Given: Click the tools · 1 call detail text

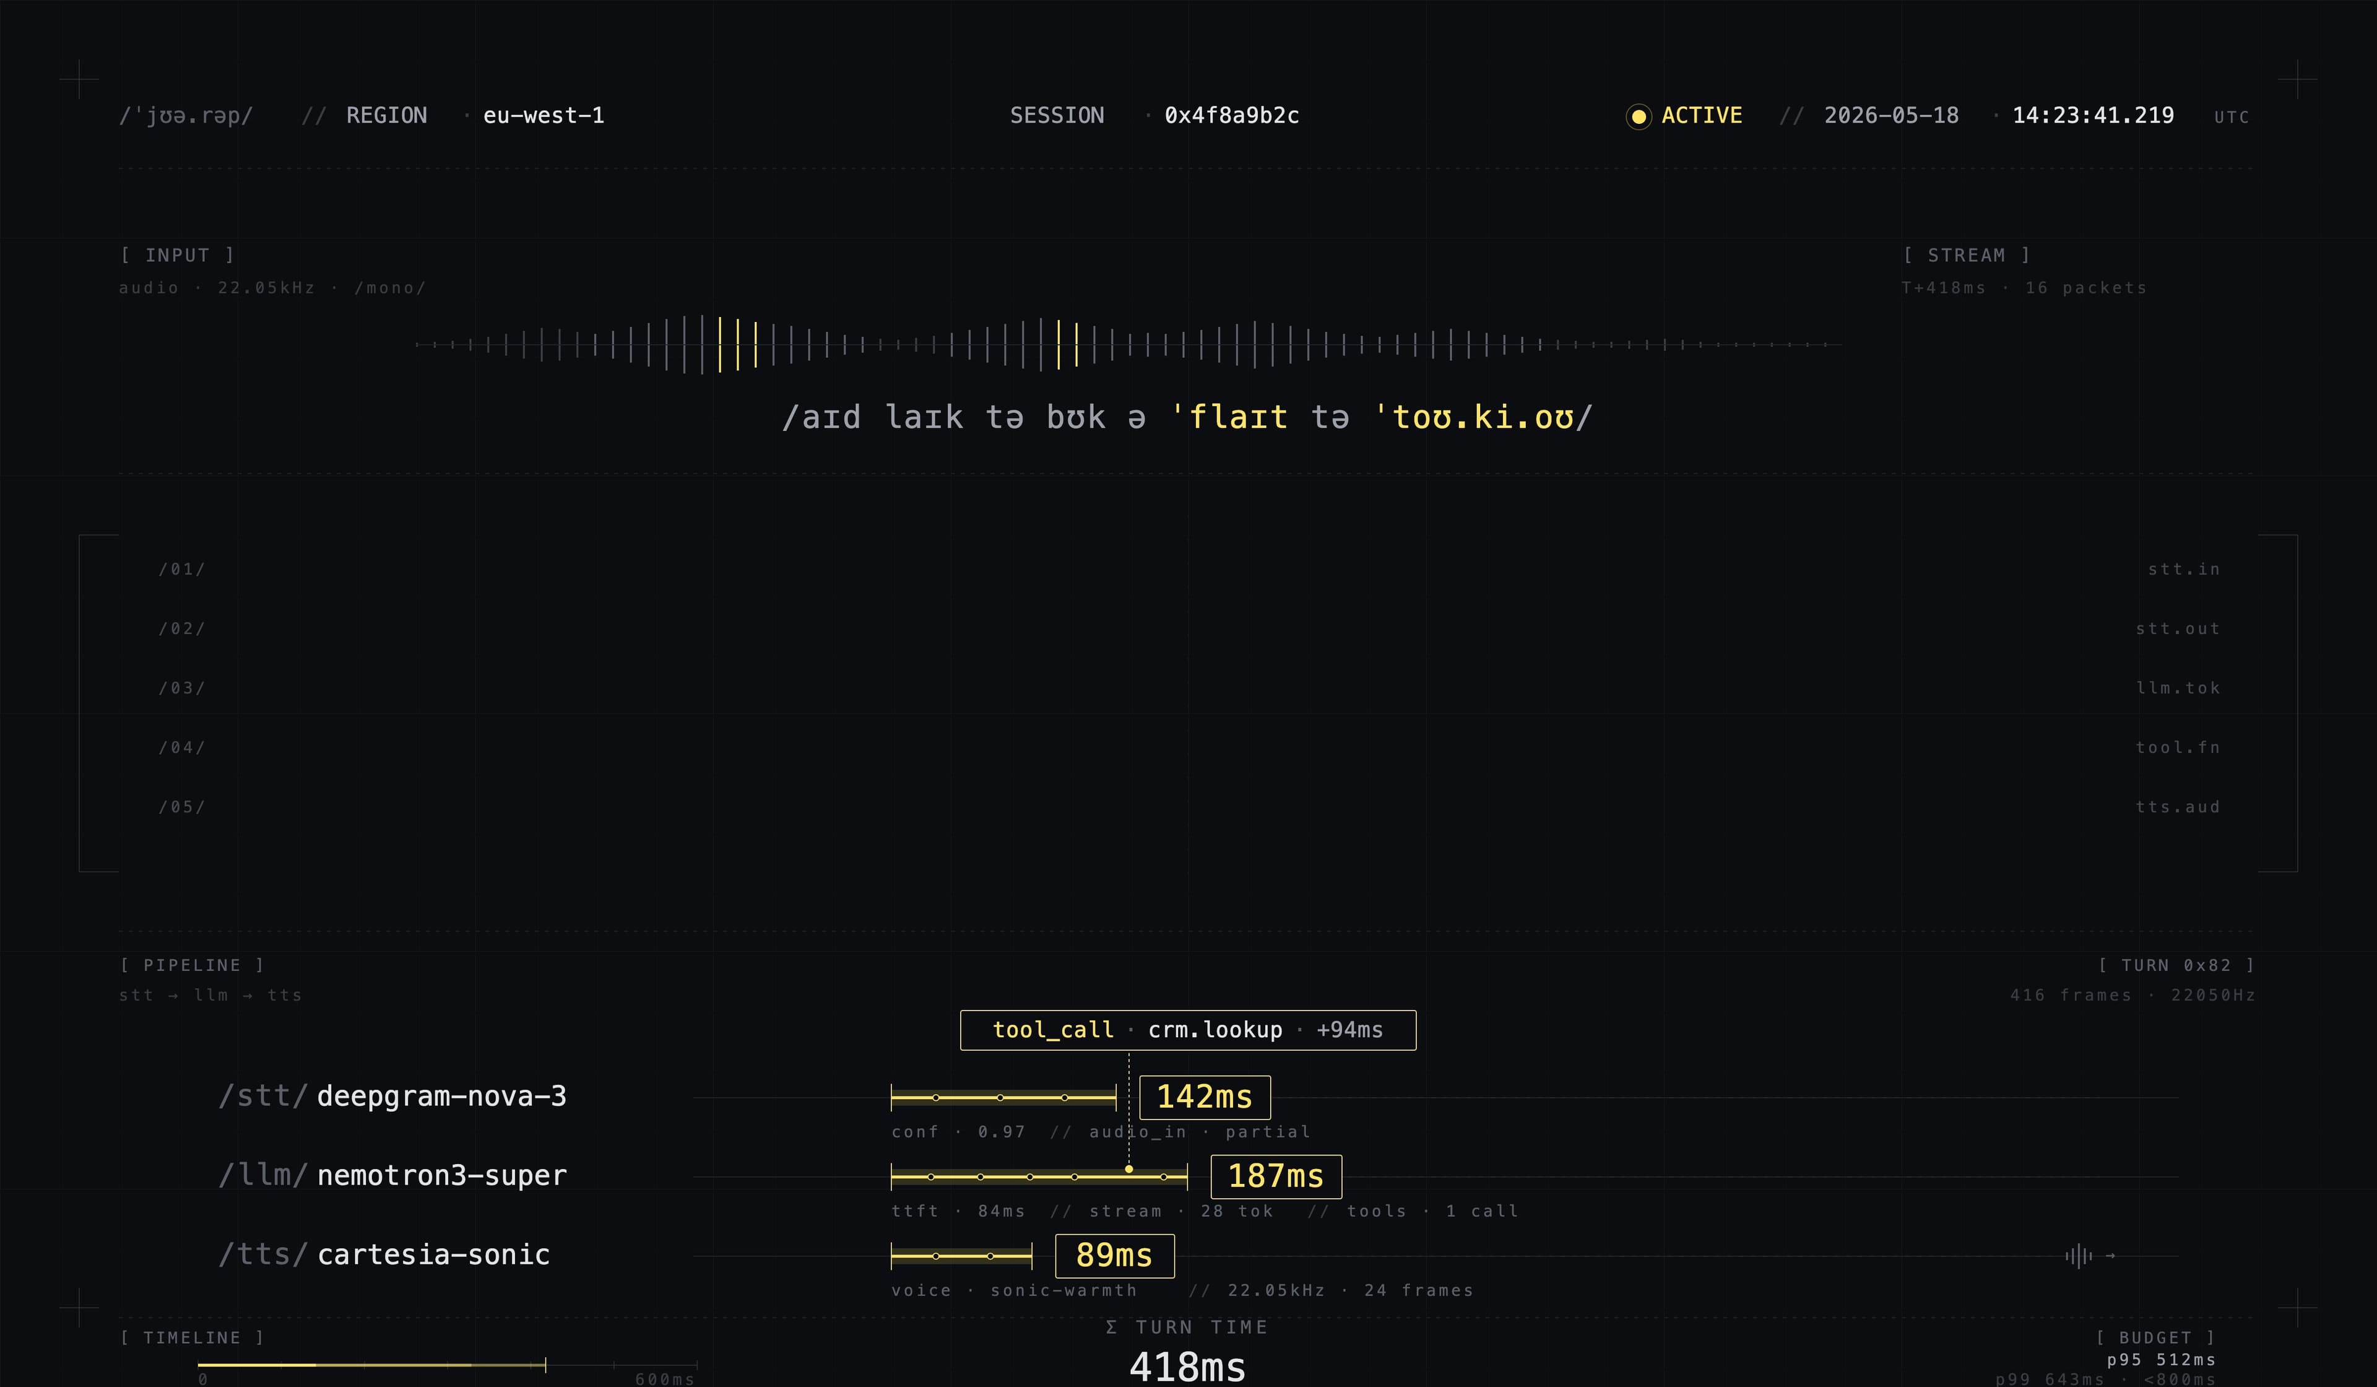Looking at the screenshot, I should pos(1433,1212).
